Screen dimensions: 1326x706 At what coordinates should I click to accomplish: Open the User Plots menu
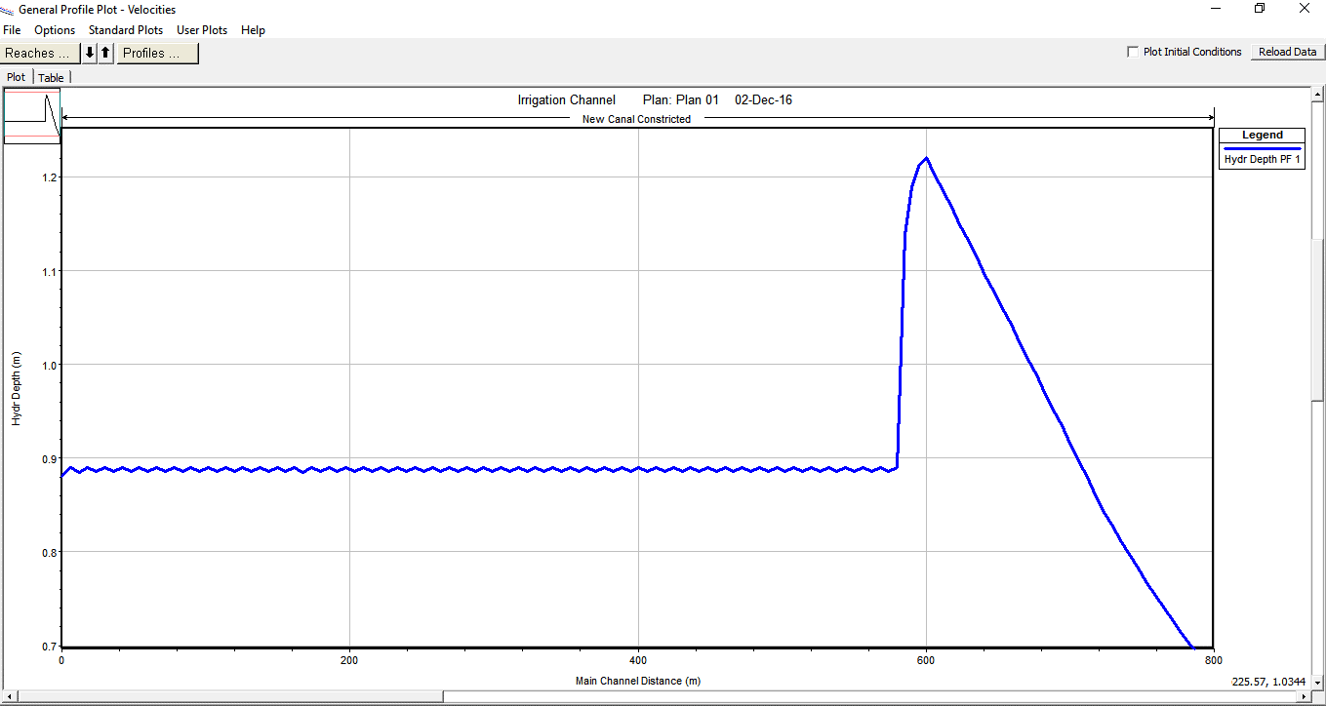click(201, 30)
